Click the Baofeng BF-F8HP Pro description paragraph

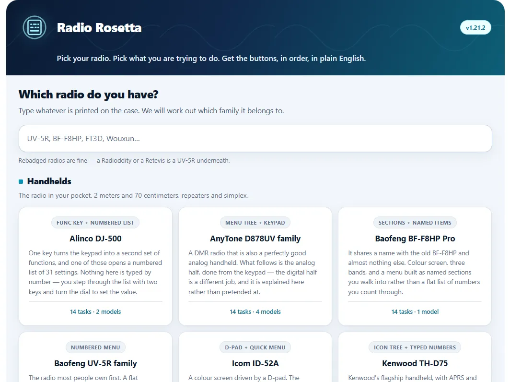(x=415, y=272)
